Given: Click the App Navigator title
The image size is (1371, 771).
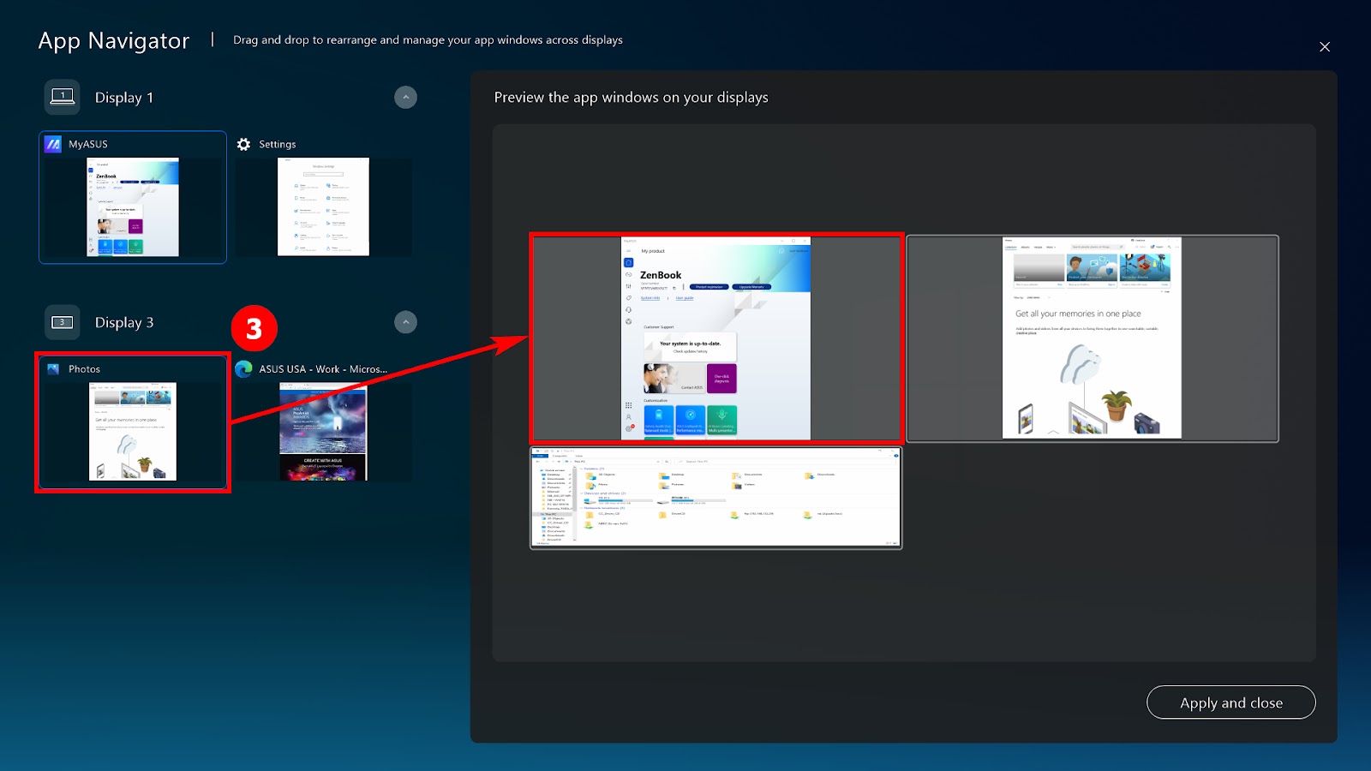Looking at the screenshot, I should (x=114, y=41).
